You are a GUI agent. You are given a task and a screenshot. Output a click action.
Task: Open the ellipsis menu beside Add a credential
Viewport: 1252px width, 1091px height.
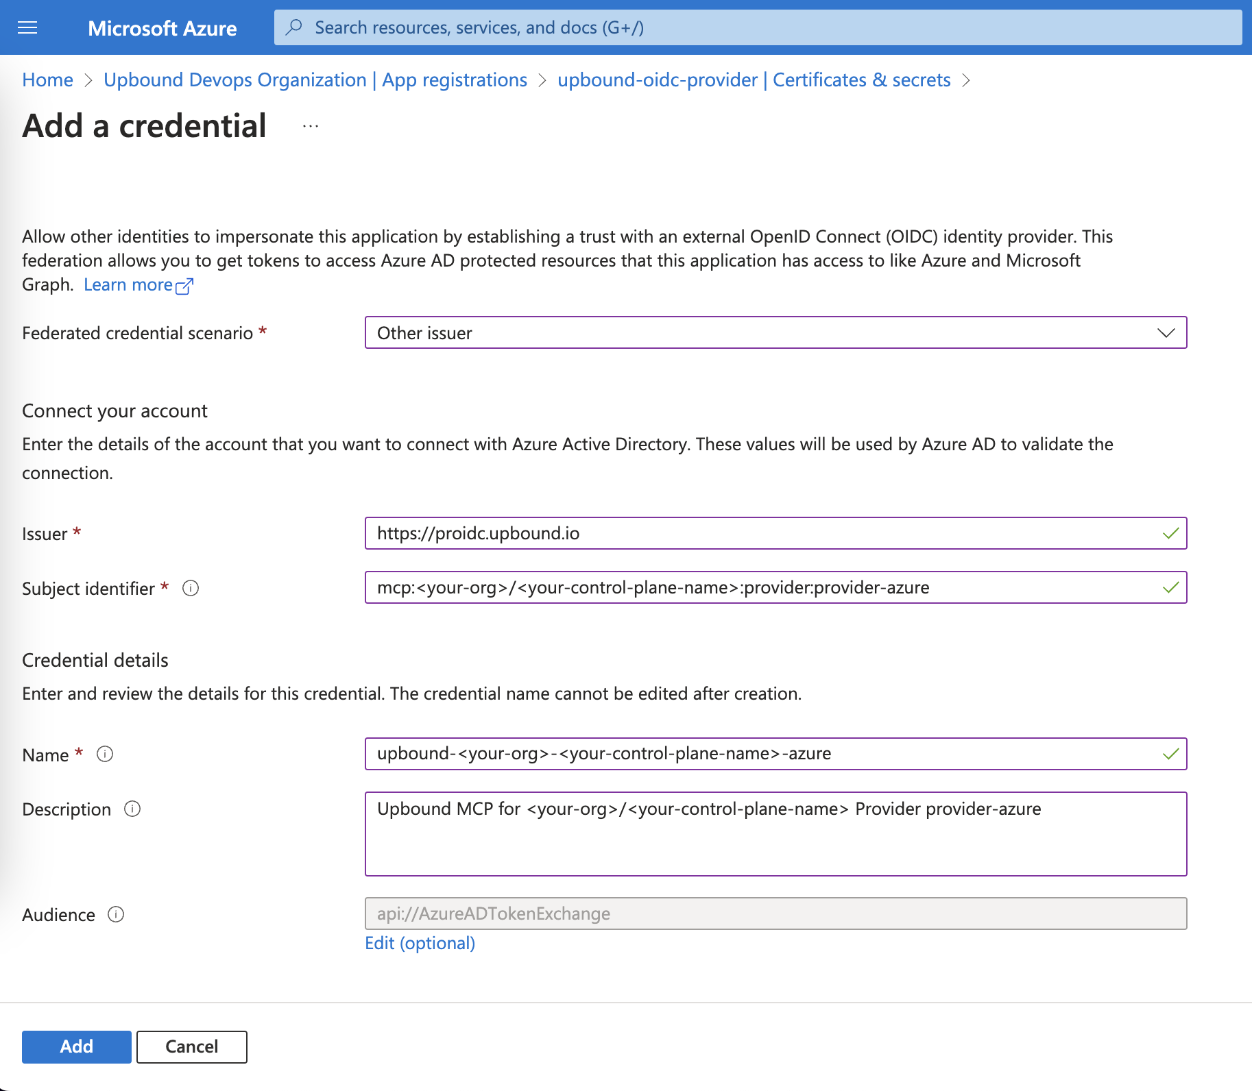coord(311,126)
